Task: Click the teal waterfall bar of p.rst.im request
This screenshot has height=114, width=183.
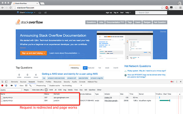Action: (x=165, y=101)
